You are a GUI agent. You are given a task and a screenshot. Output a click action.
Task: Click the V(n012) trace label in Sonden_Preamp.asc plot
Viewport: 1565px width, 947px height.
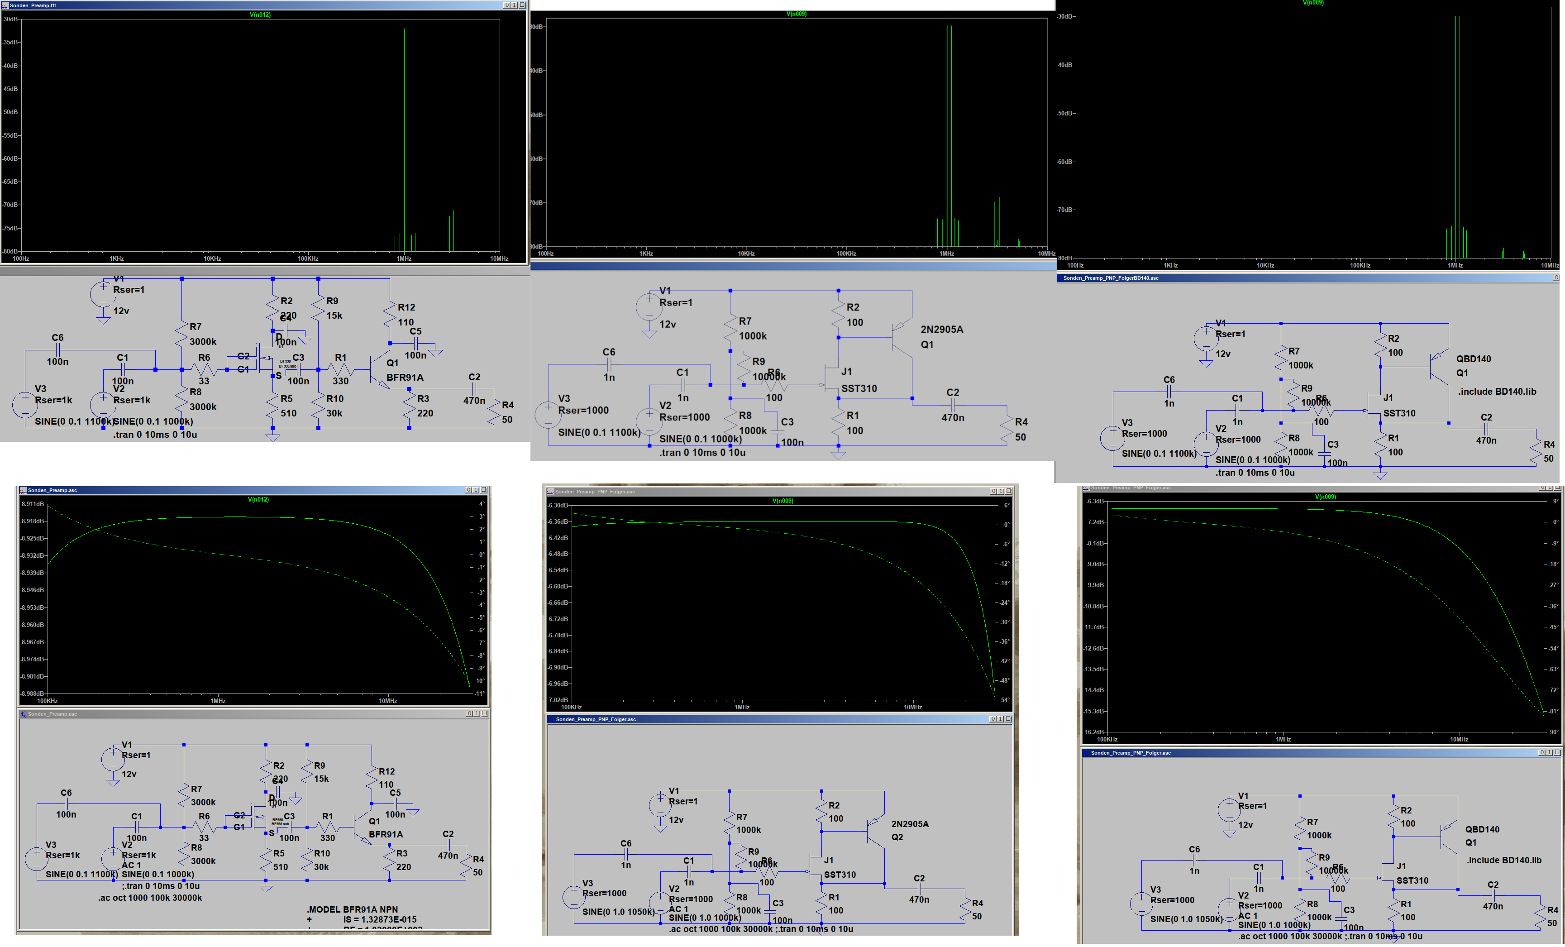pyautogui.click(x=258, y=500)
